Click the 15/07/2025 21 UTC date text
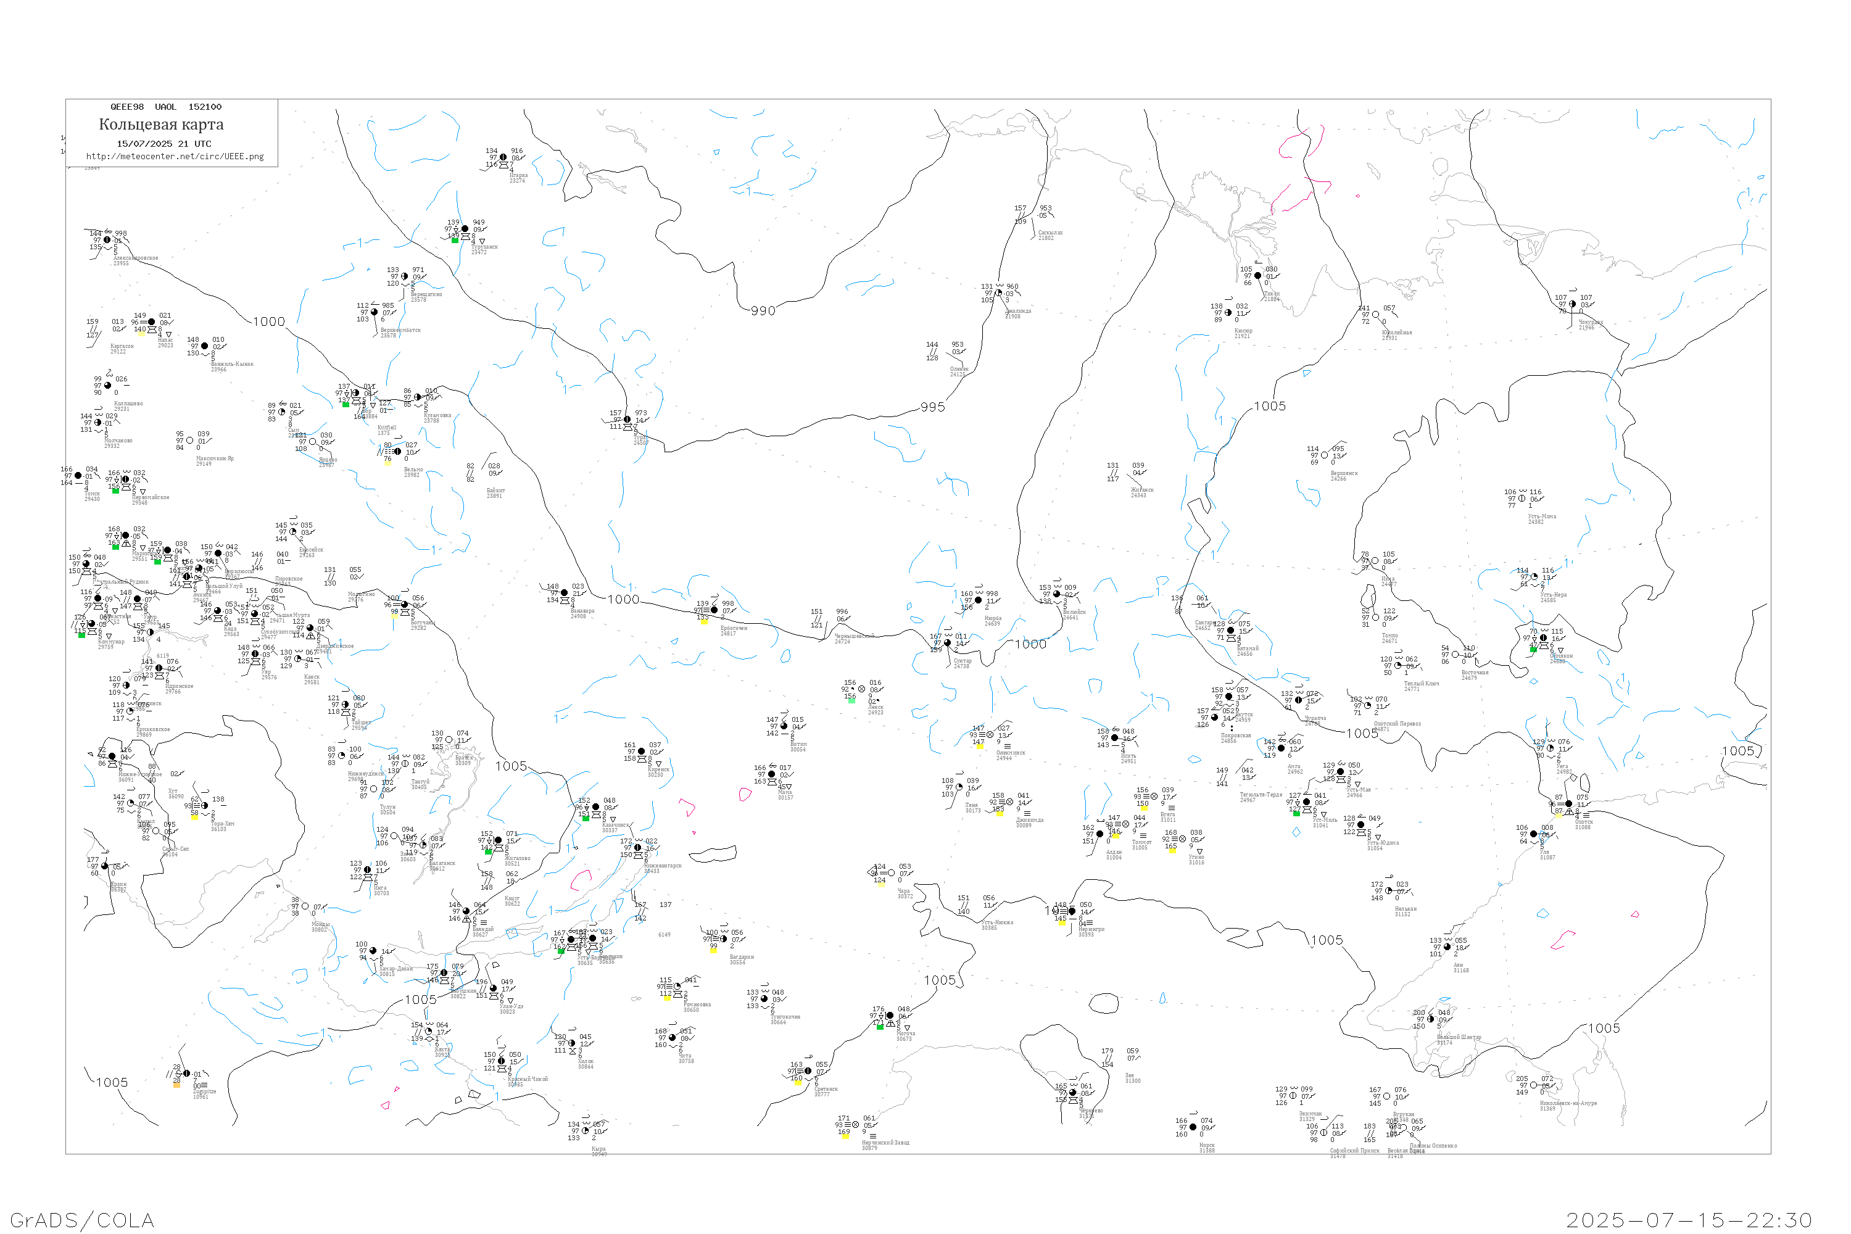The height and width of the screenshot is (1234, 1851). pyautogui.click(x=164, y=144)
